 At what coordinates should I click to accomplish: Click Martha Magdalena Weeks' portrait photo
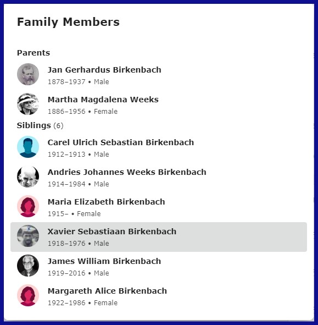(28, 104)
